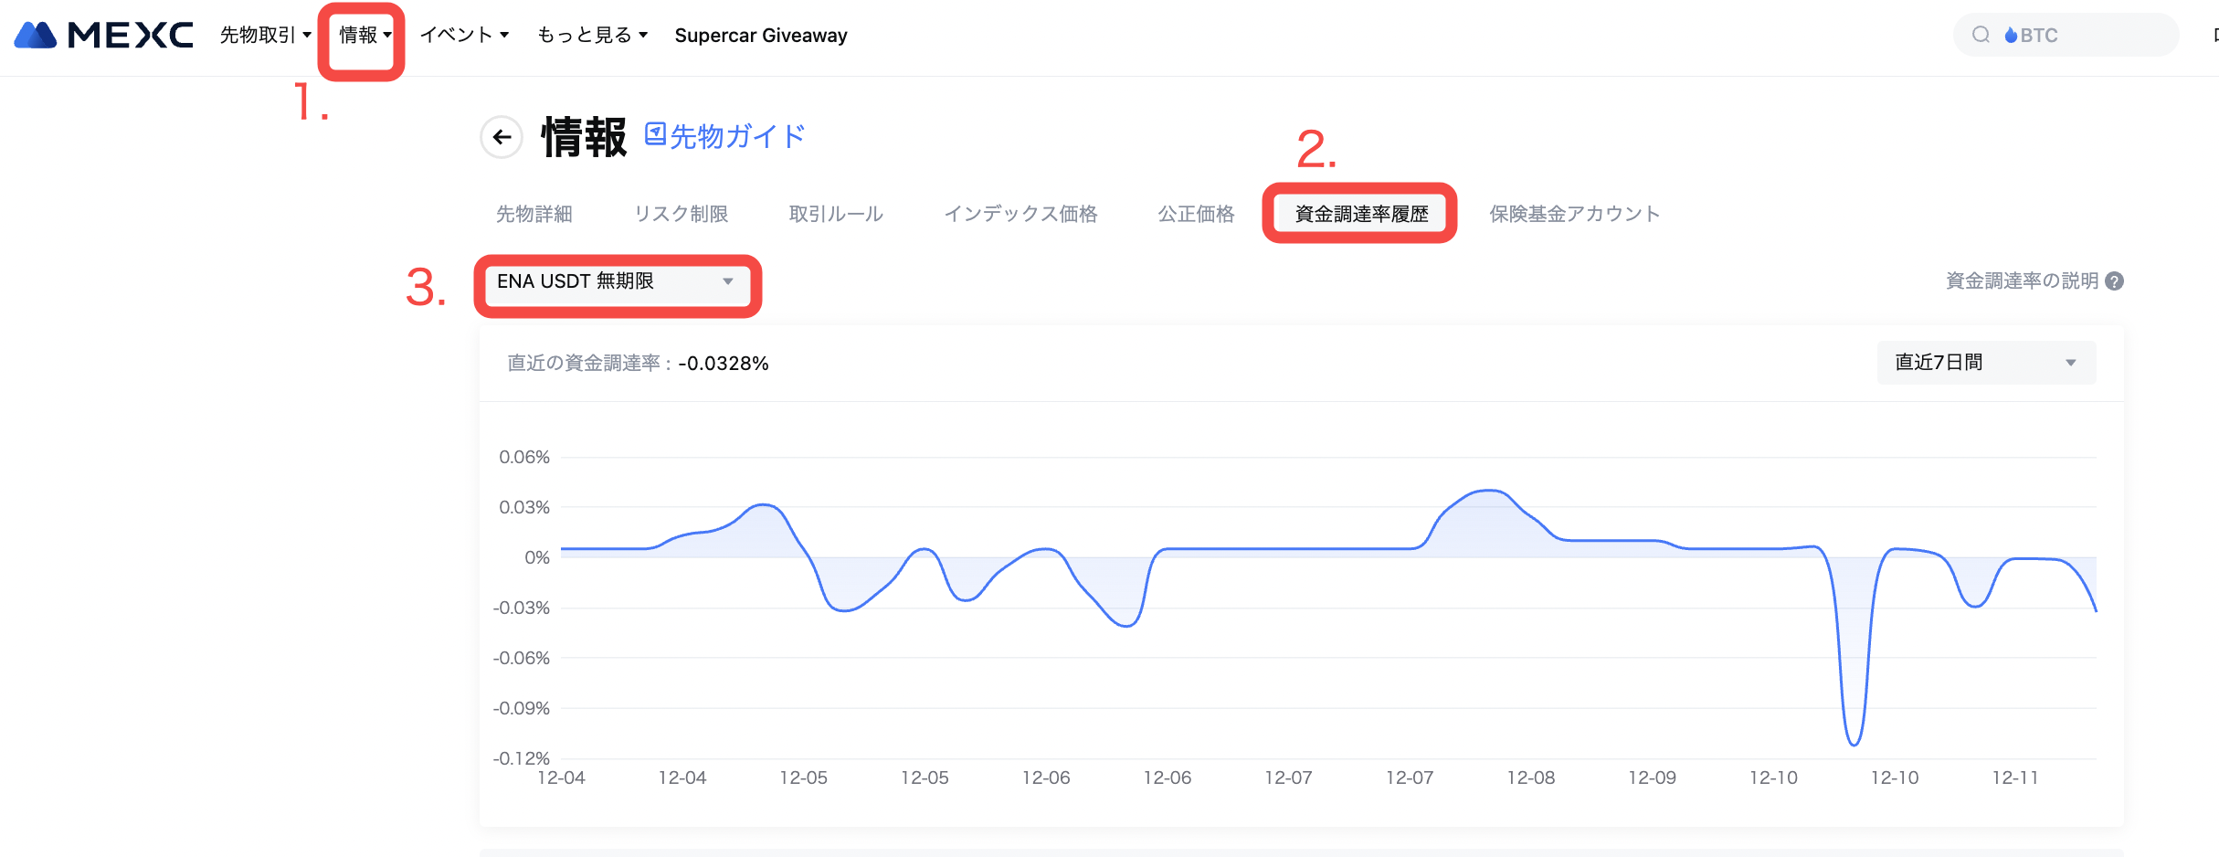Select the 取引ルール tab

click(835, 214)
